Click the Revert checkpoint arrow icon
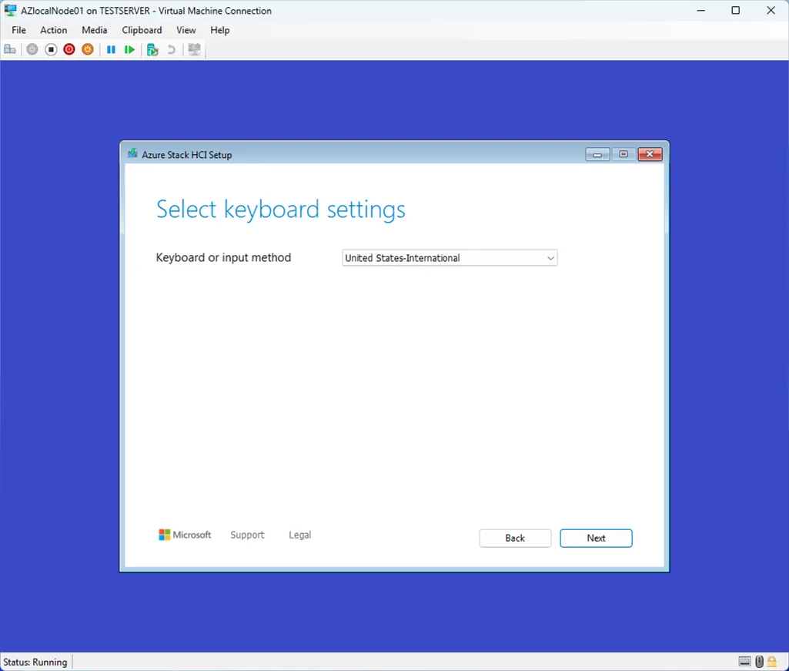Screen dimensions: 789x671 [172, 49]
